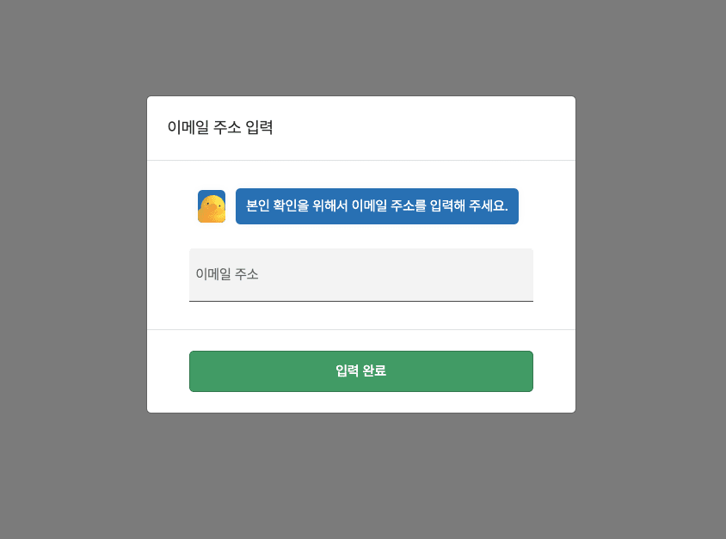This screenshot has width=726, height=539.
Task: Click the 이메일 주소 placeholder text
Action: tap(227, 274)
